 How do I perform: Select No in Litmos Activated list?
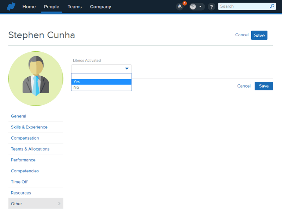click(x=102, y=87)
